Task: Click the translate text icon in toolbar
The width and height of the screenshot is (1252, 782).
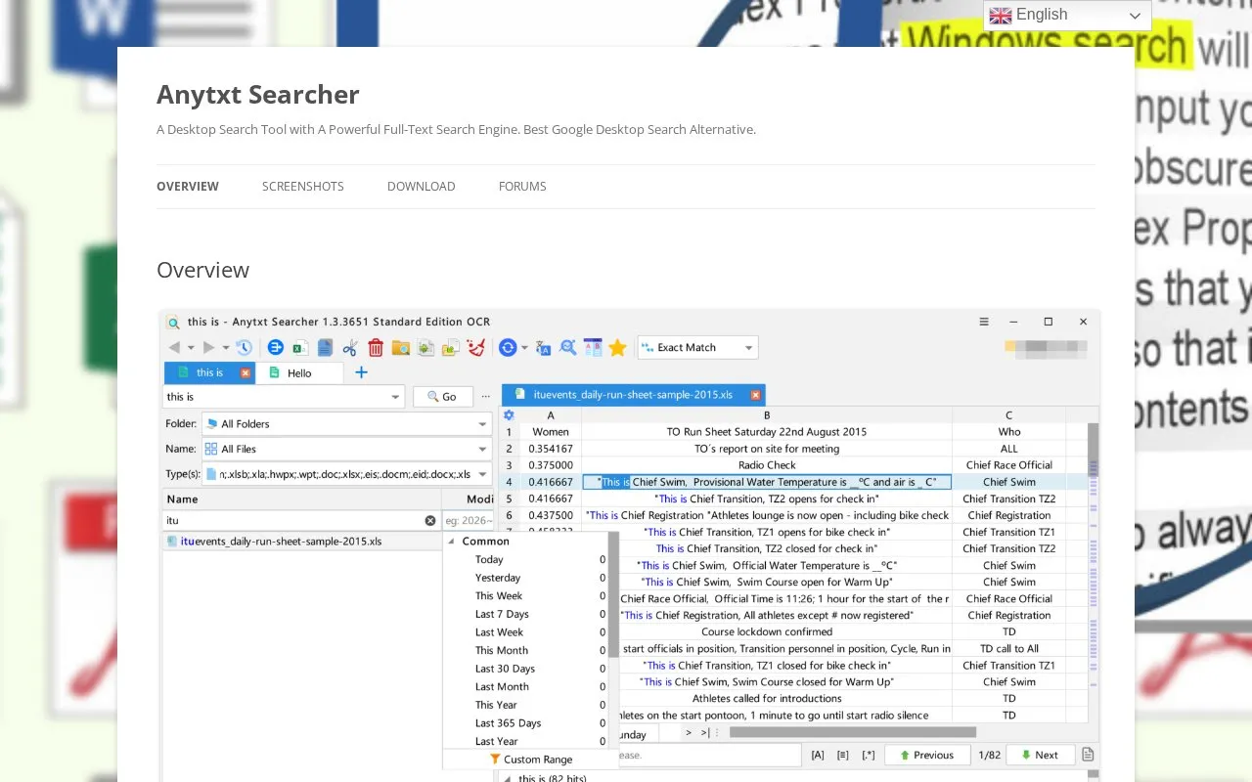Action: (x=544, y=348)
